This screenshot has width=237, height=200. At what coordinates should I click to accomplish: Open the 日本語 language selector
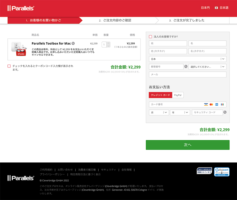[224, 8]
